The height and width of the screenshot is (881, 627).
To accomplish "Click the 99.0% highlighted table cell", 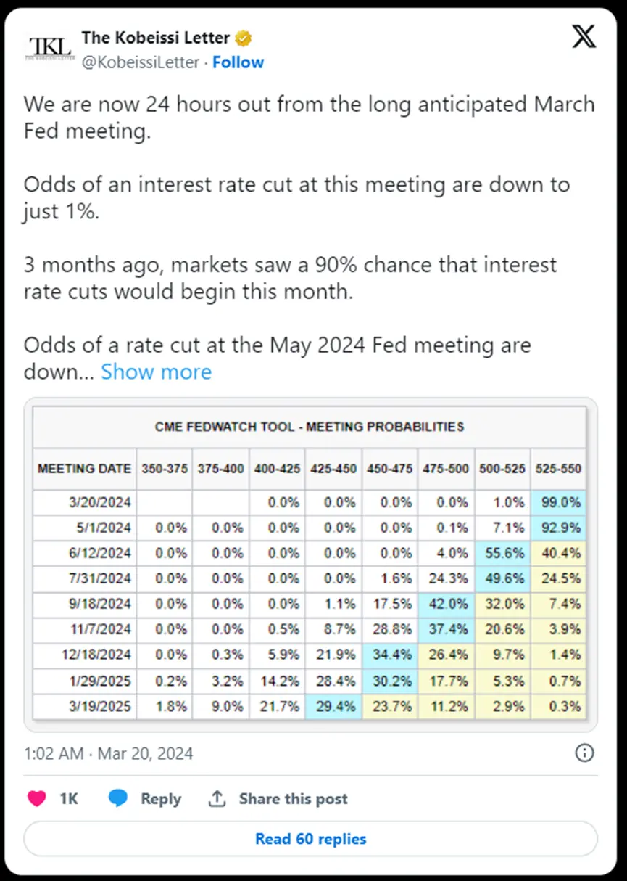I will click(558, 502).
